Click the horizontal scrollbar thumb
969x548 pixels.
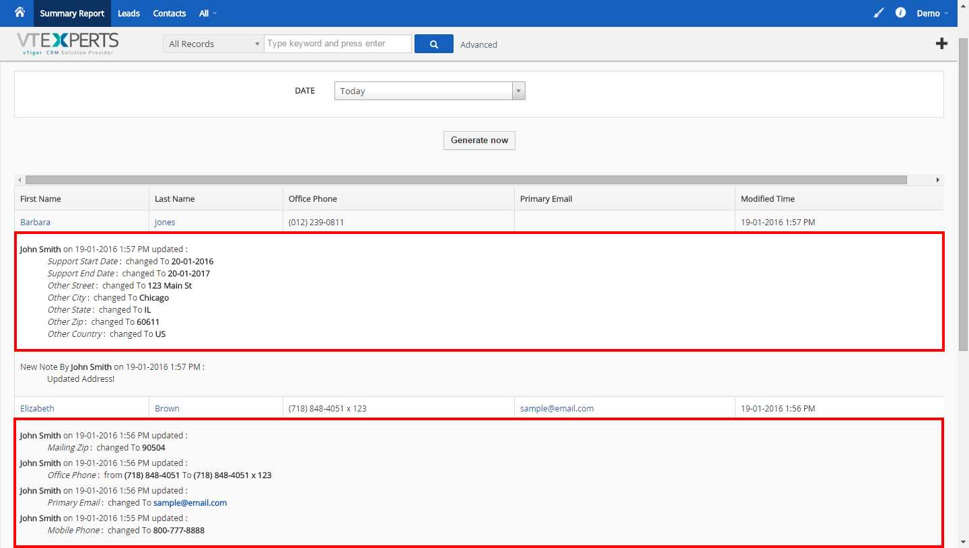[x=466, y=180]
